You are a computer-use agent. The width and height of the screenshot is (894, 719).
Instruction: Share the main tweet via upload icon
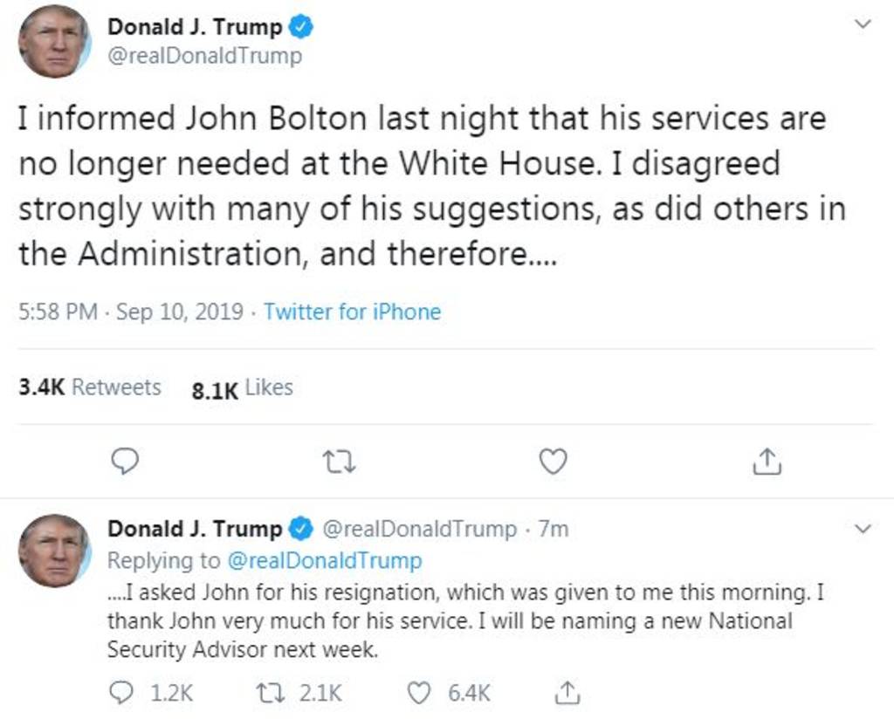767,461
